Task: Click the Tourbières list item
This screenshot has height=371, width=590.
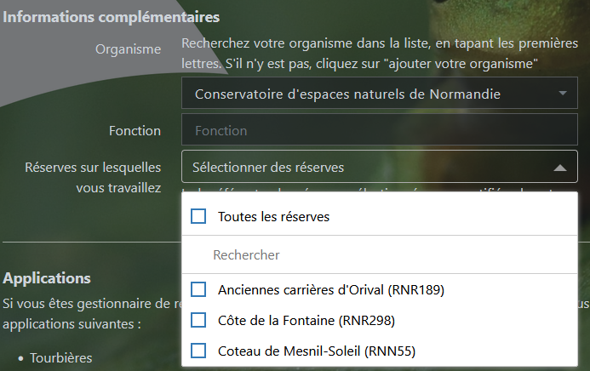Action: click(x=60, y=357)
